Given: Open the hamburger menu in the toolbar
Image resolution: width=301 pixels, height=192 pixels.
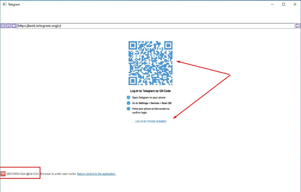Looking at the screenshot, I should tap(3, 26).
